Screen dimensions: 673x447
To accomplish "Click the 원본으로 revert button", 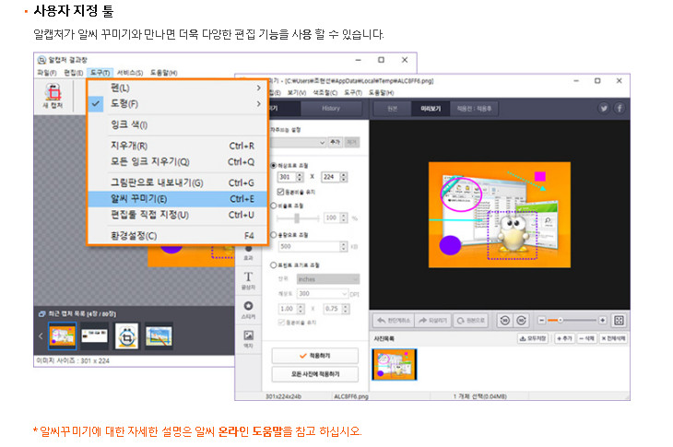I will 471,321.
